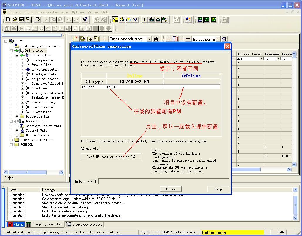The height and width of the screenshot is (236, 302).
Task: Open the Options menu
Action: pos(78,12)
